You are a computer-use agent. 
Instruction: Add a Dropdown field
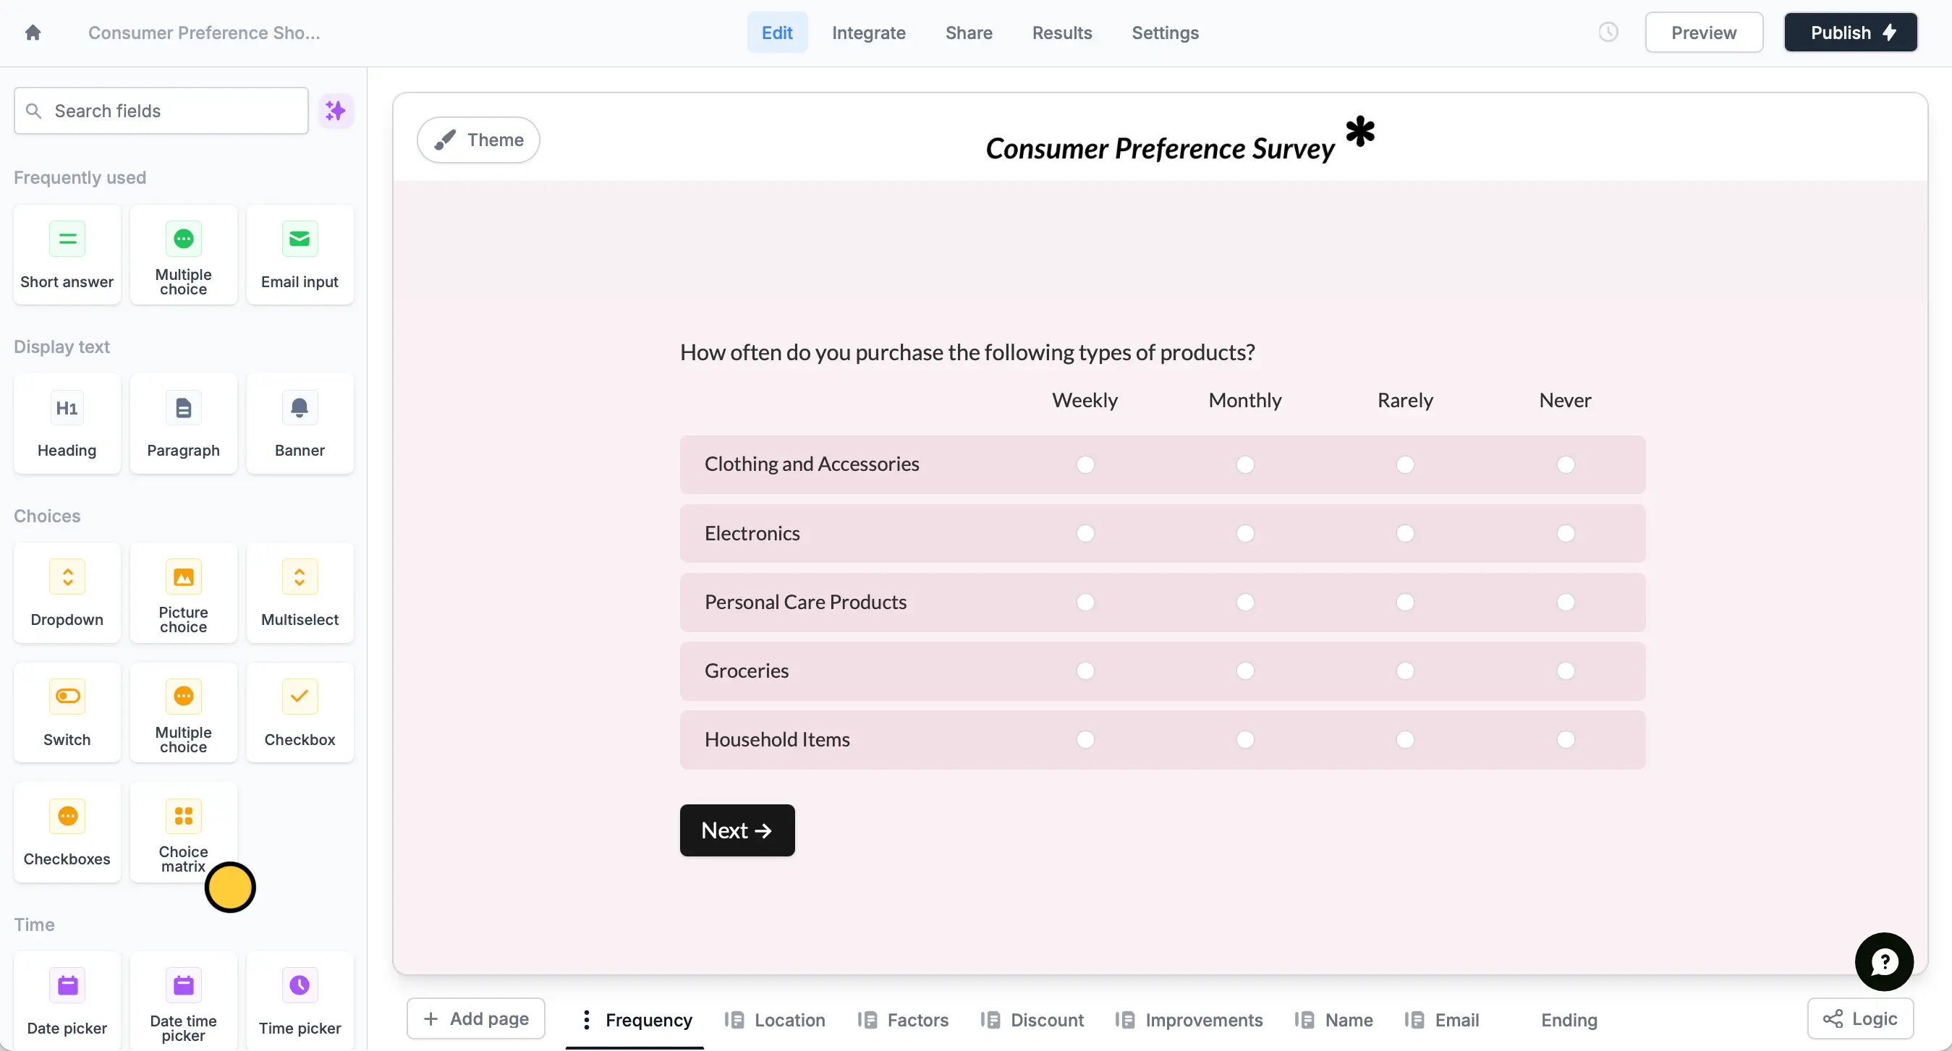coord(67,592)
